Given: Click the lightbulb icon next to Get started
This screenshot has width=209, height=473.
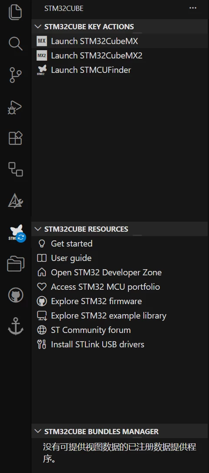Looking at the screenshot, I should pyautogui.click(x=41, y=243).
